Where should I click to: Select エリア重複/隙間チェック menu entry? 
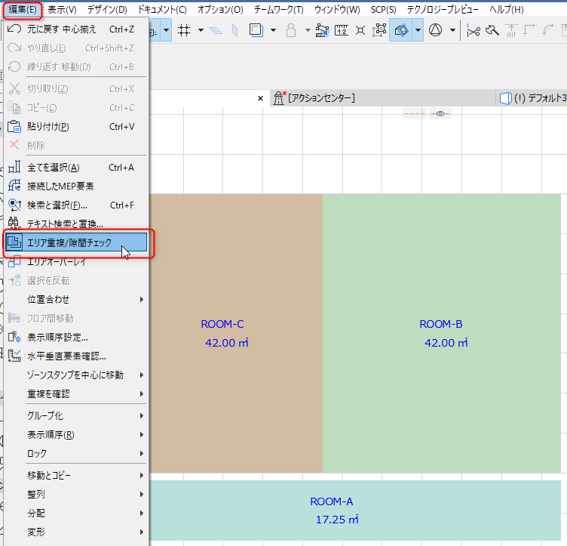[x=76, y=242]
